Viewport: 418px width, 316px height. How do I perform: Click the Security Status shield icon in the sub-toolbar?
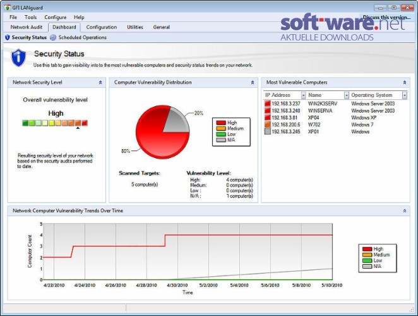pos(7,38)
